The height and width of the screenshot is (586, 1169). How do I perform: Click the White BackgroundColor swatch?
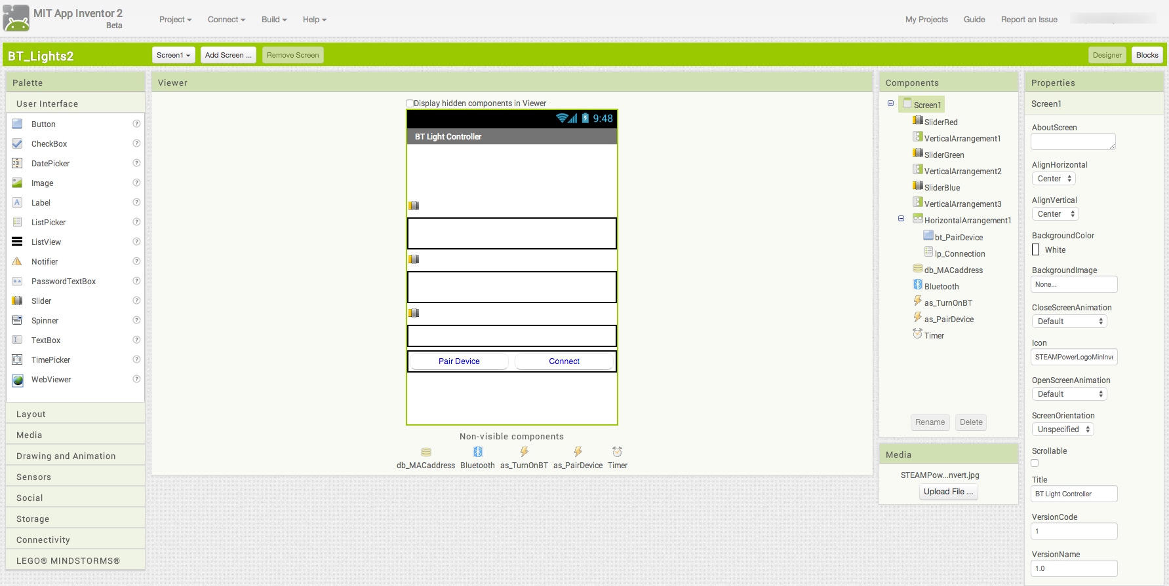pyautogui.click(x=1036, y=249)
